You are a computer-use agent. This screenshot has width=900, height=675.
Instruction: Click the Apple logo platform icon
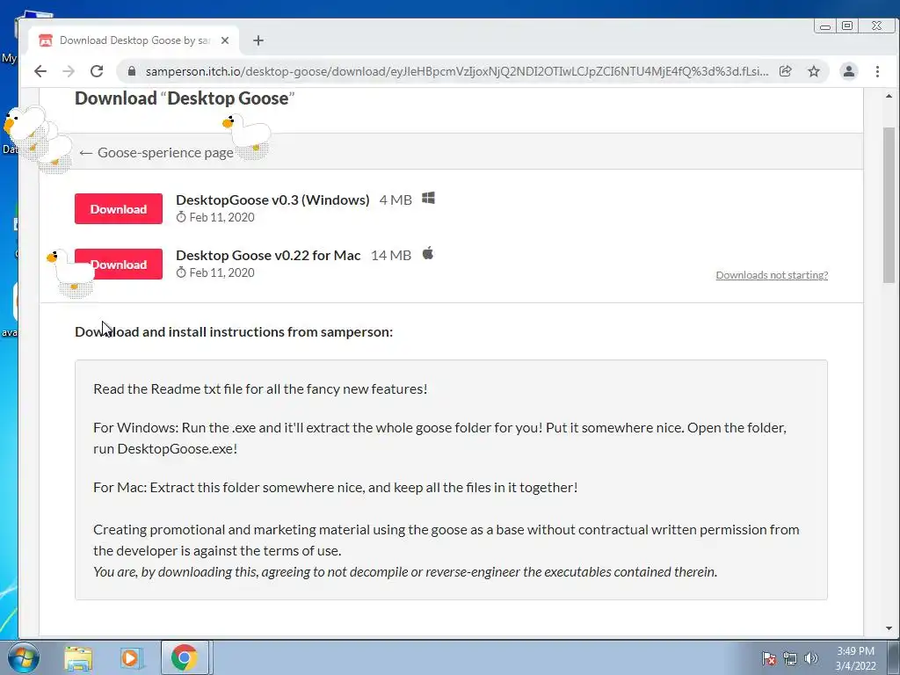428,253
